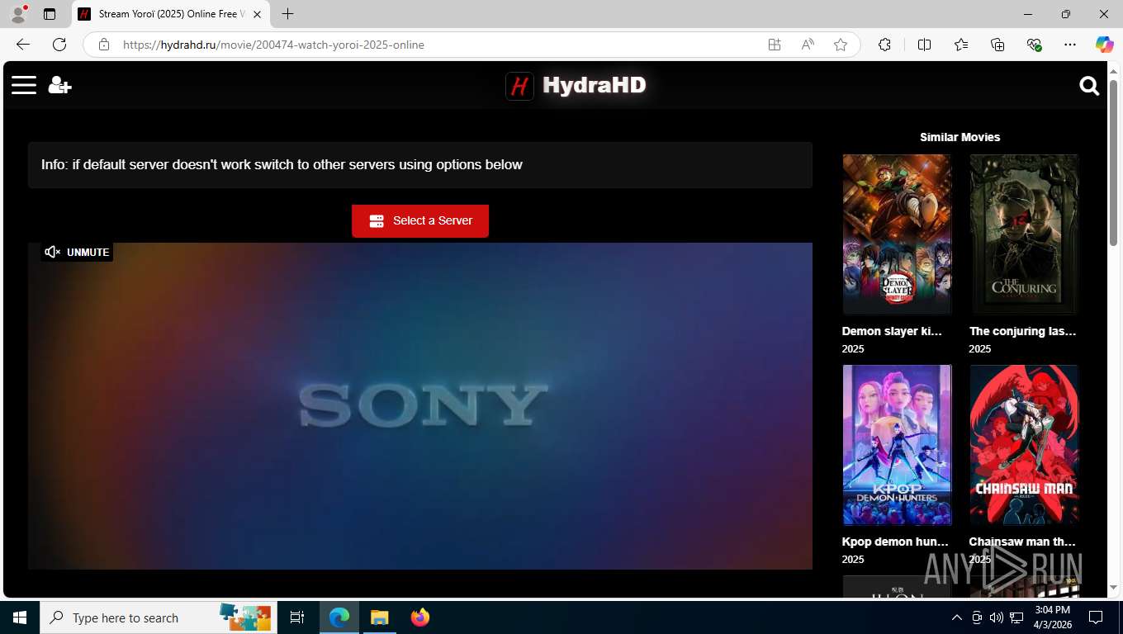
Task: Open Edge Settings and more menu
Action: click(1070, 45)
